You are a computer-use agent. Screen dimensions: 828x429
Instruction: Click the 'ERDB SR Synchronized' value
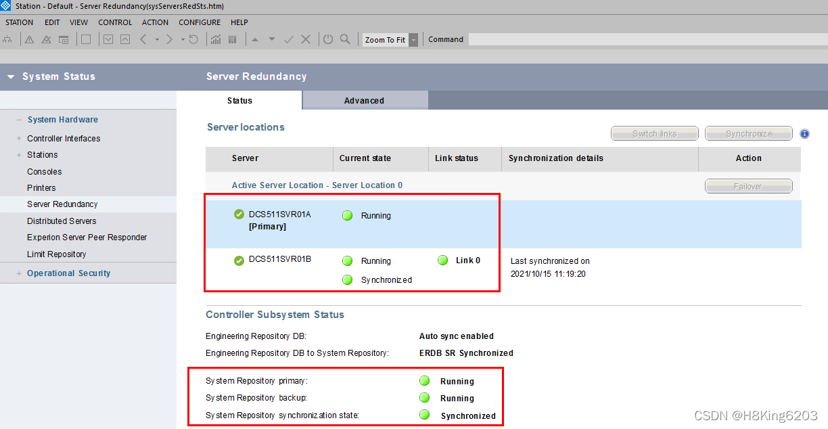point(466,353)
